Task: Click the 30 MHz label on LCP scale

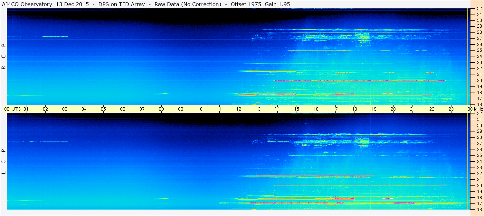Action: tap(479, 125)
